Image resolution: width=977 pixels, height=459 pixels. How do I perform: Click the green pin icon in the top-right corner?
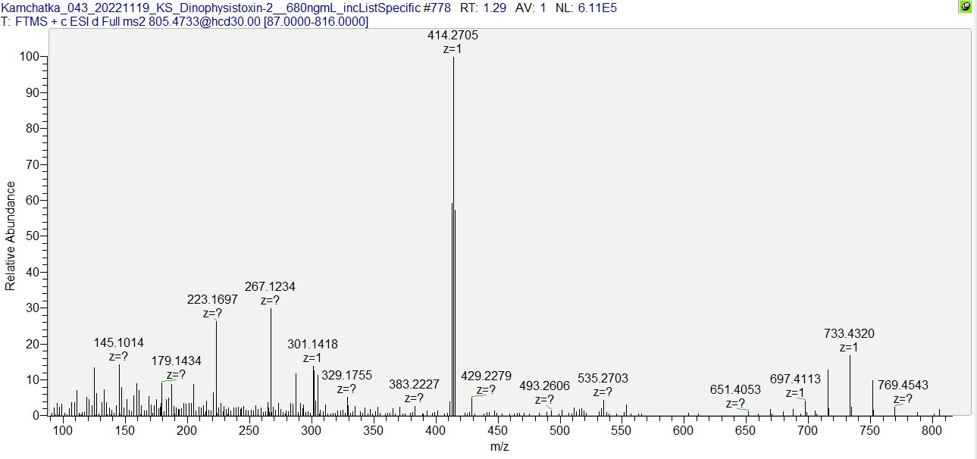(x=965, y=7)
